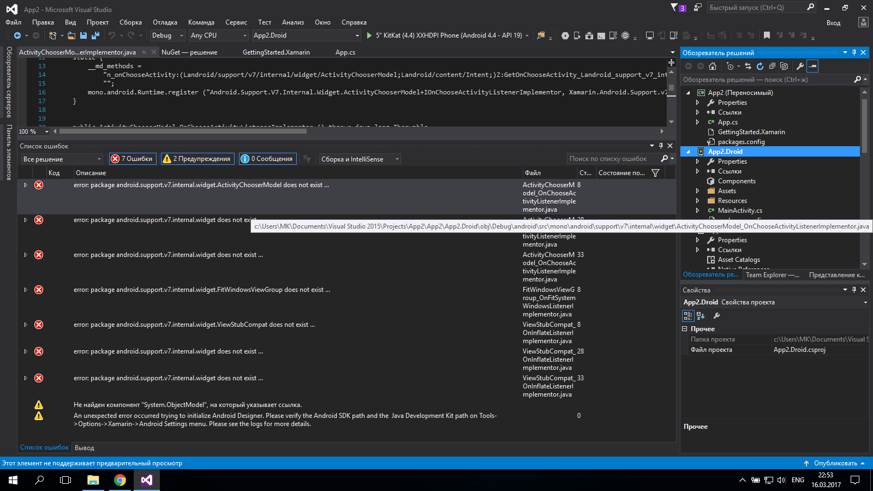Screen dimensions: 873x491
Task: Click the Save All toolbar icon
Action: click(95, 35)
